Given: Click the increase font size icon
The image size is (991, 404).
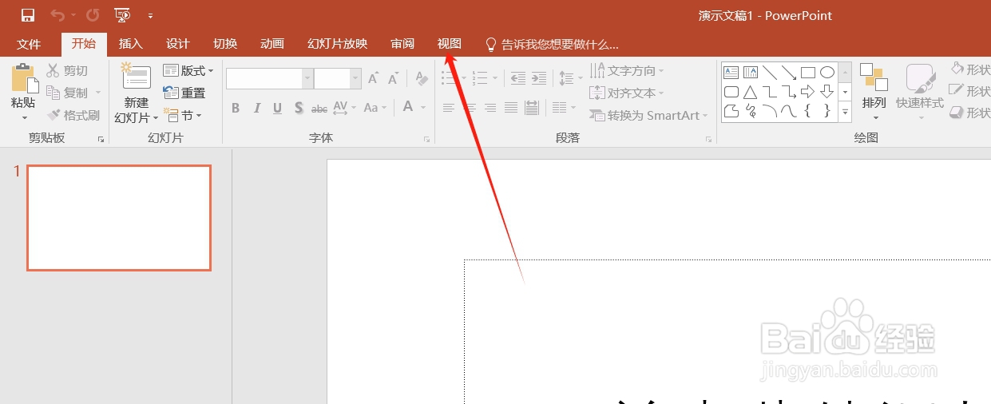Looking at the screenshot, I should pos(373,78).
